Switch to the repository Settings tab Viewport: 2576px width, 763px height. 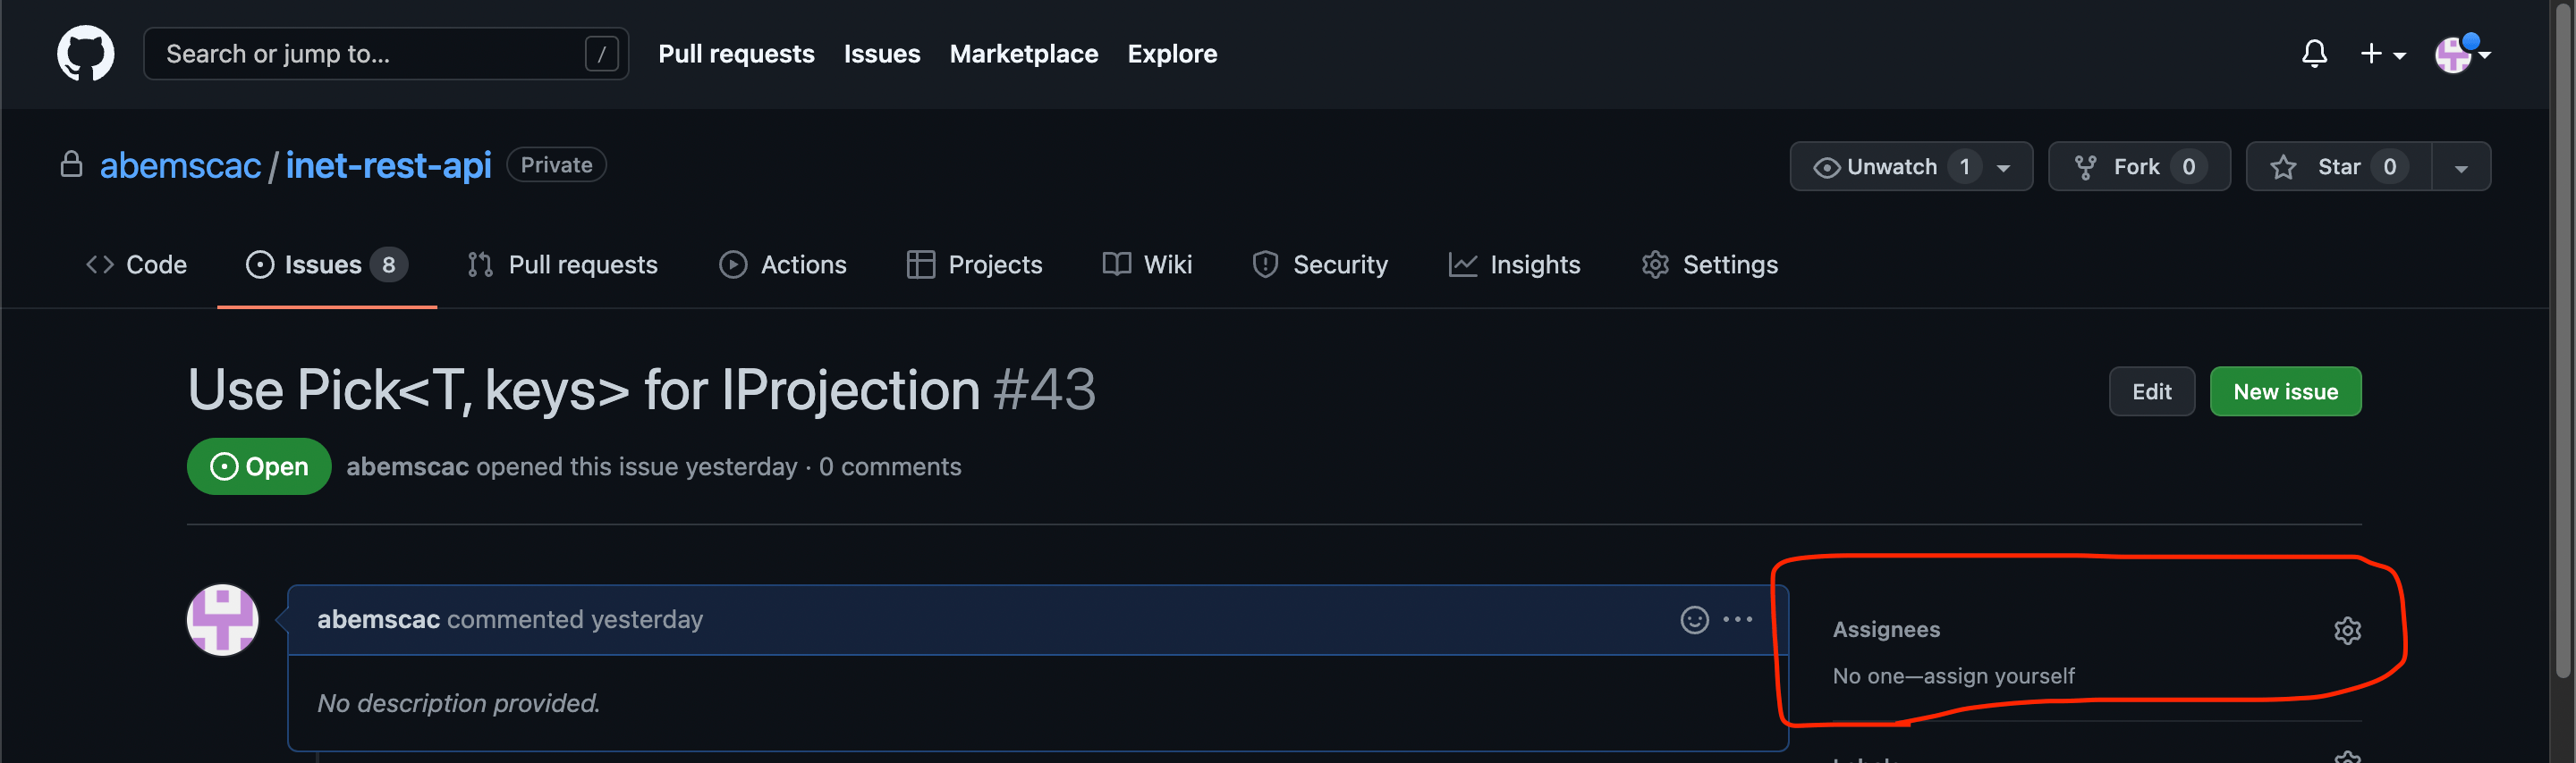[1710, 264]
